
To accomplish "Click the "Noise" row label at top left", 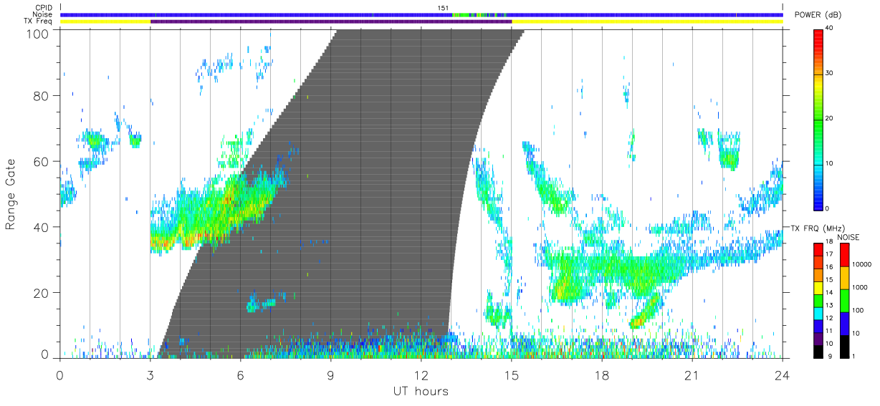I will [x=43, y=14].
